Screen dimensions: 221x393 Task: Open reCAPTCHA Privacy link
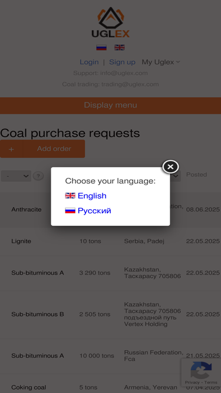(x=192, y=382)
